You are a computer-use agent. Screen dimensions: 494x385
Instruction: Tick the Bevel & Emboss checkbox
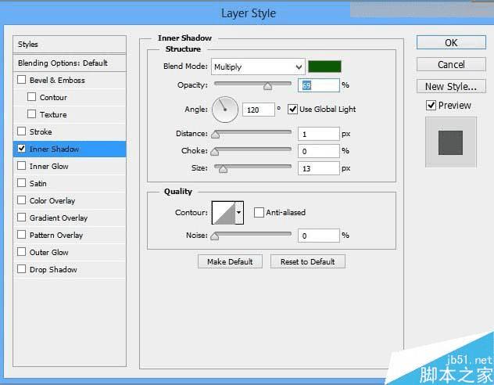click(21, 80)
